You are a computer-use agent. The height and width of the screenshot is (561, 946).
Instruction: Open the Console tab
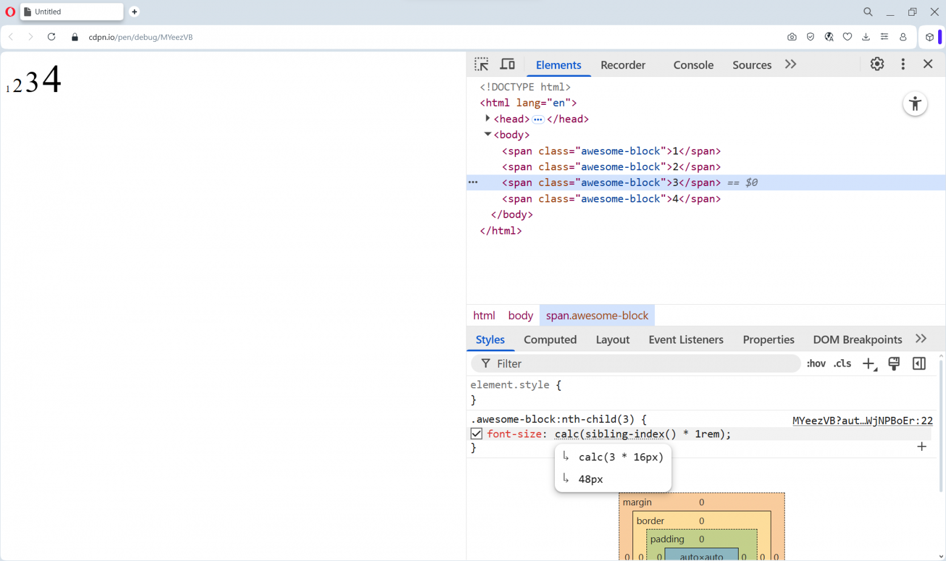pyautogui.click(x=693, y=65)
